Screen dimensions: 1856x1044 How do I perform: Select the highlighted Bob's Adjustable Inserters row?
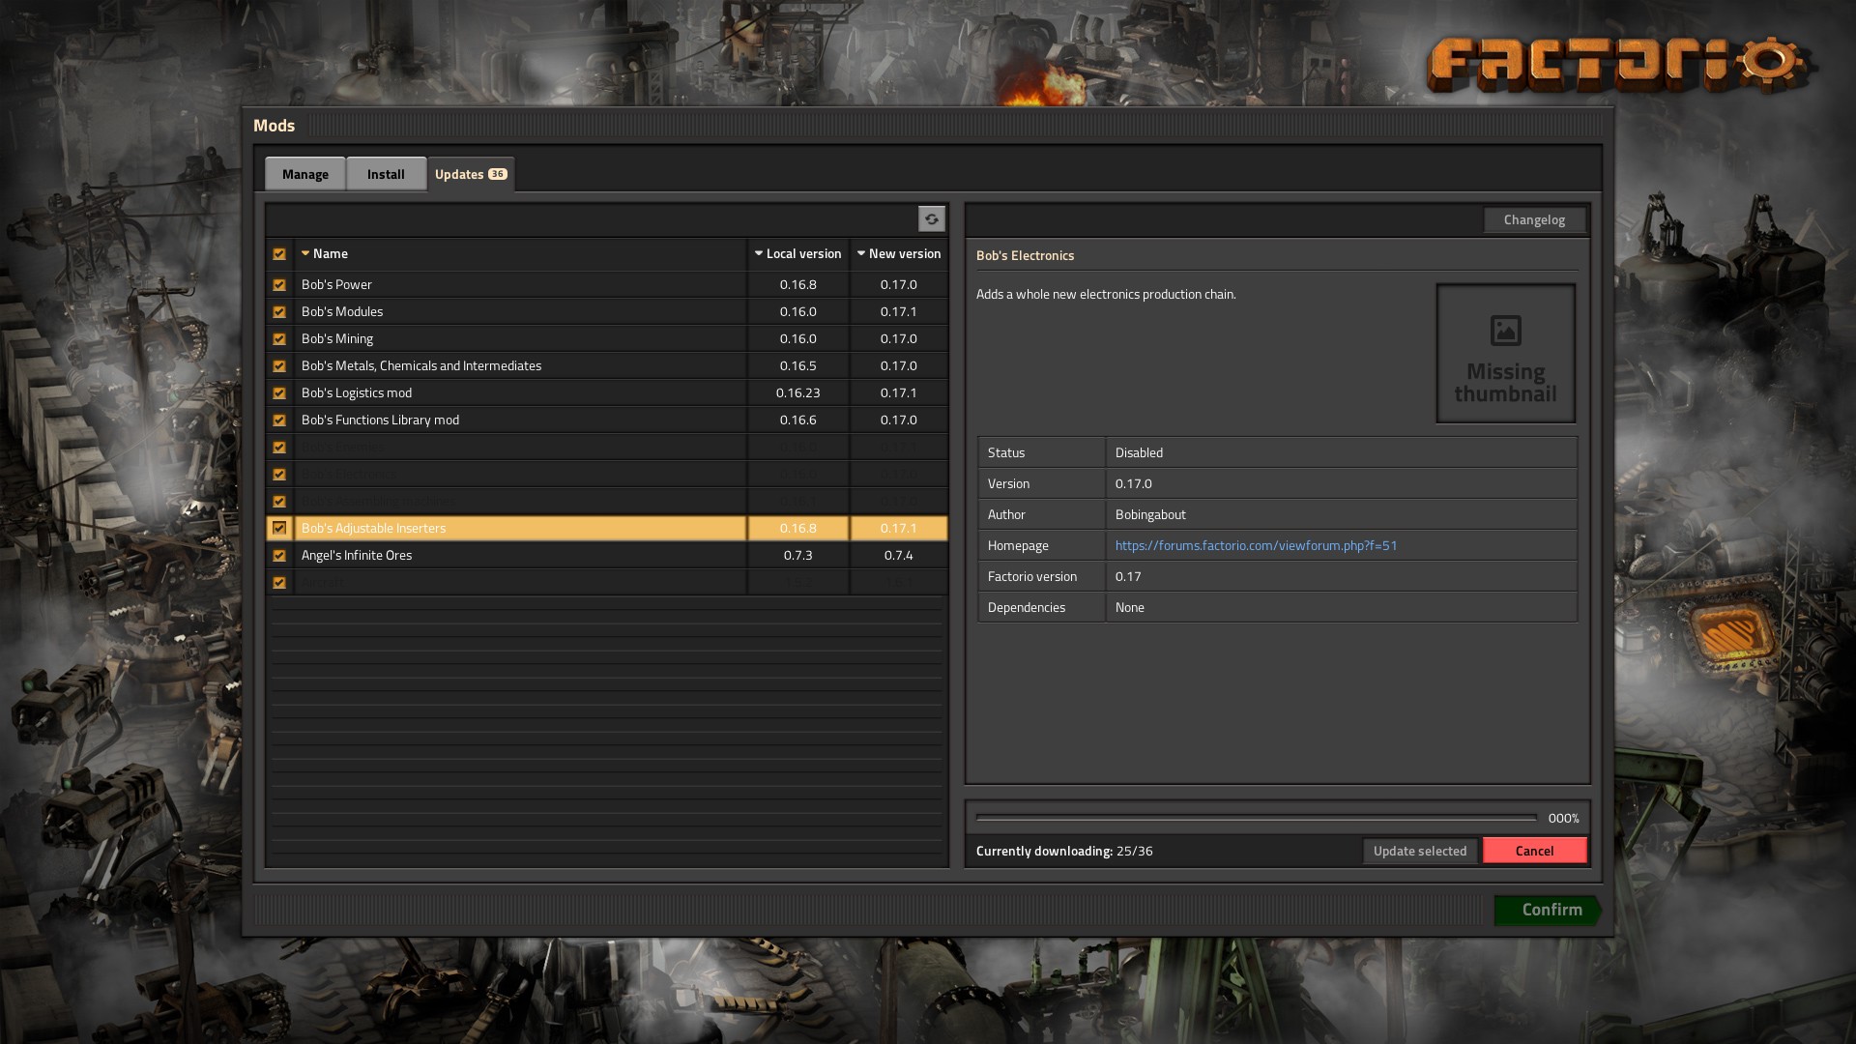tap(607, 528)
